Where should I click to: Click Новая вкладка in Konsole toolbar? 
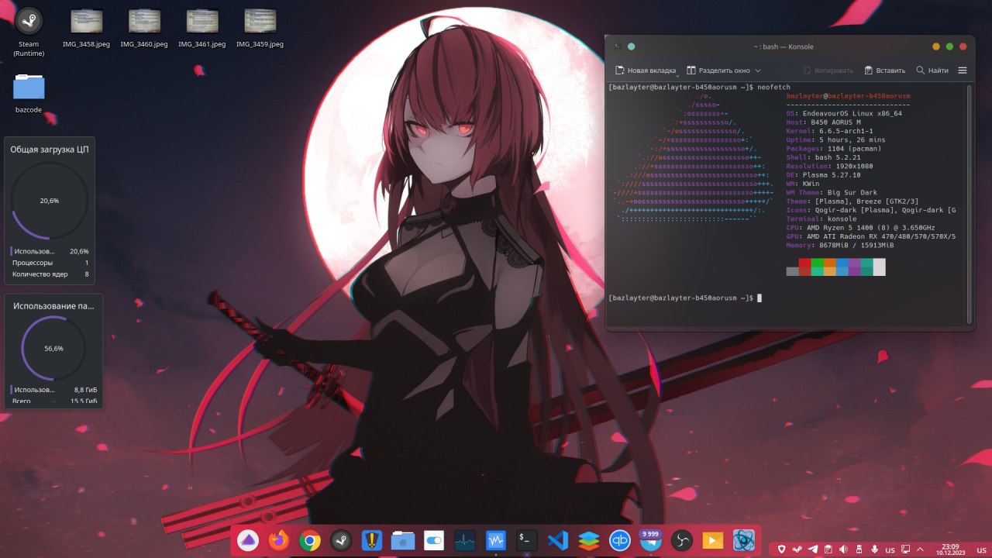coord(644,71)
